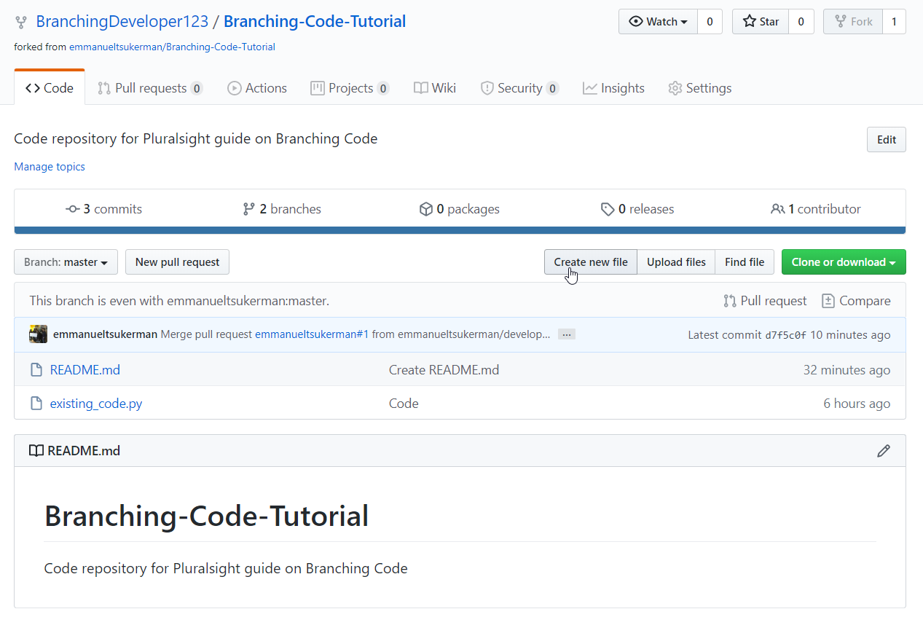This screenshot has height=617, width=923.
Task: Open Branching-Code-Tutorial repository title link
Action: [x=315, y=22]
